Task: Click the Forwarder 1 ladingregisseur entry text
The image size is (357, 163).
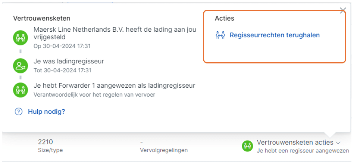Action: [114, 85]
